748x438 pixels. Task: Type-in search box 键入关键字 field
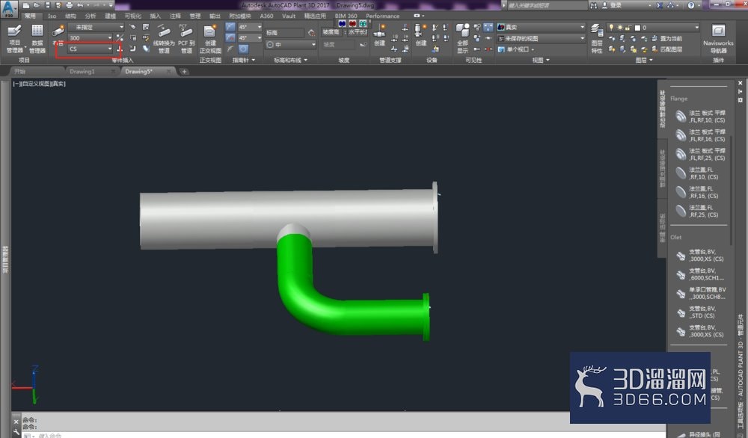coord(546,5)
